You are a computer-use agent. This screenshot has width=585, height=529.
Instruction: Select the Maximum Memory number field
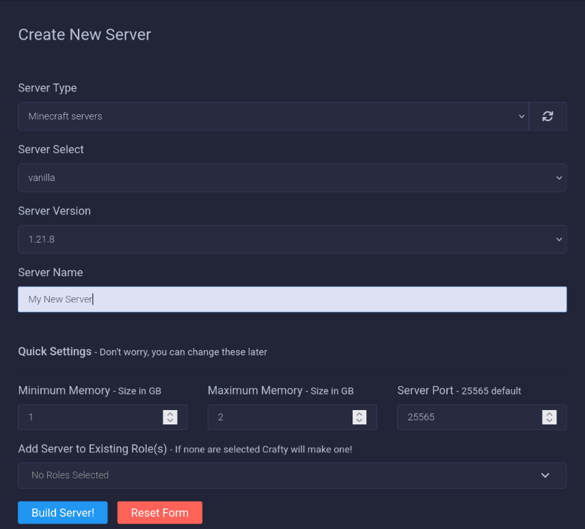tap(280, 417)
